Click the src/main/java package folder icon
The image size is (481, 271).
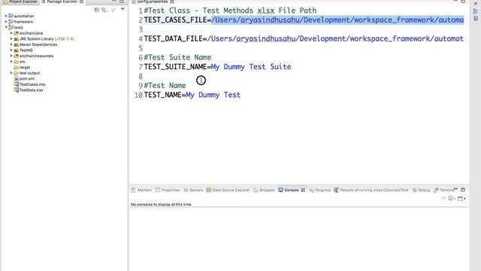point(17,33)
